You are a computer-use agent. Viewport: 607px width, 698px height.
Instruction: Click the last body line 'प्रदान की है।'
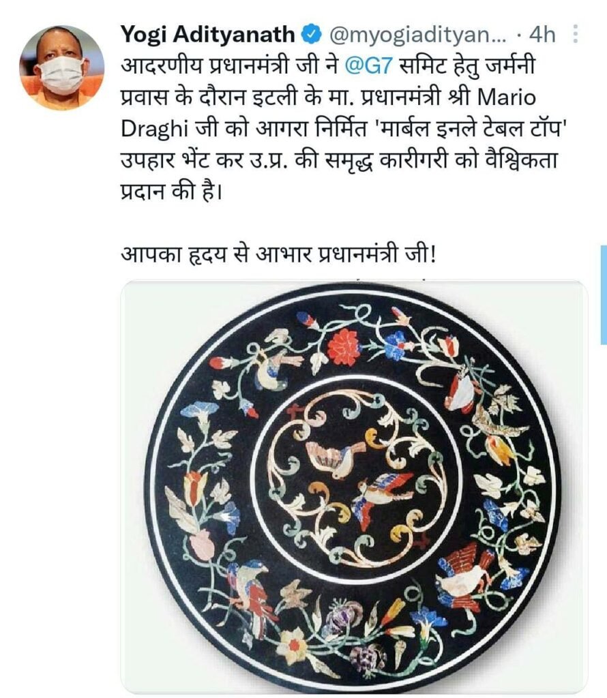(x=171, y=192)
